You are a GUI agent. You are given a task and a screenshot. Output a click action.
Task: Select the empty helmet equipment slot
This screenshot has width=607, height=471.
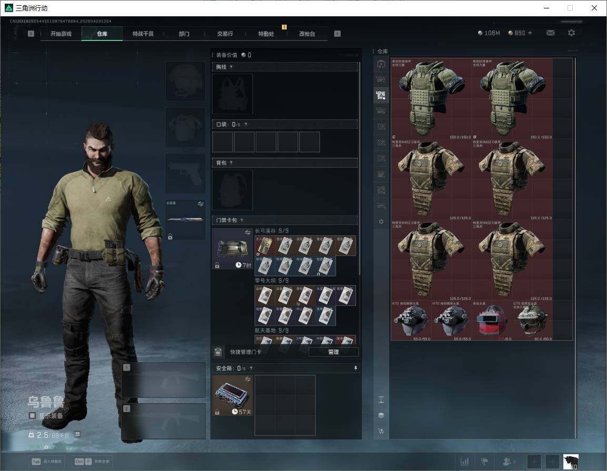[186, 81]
